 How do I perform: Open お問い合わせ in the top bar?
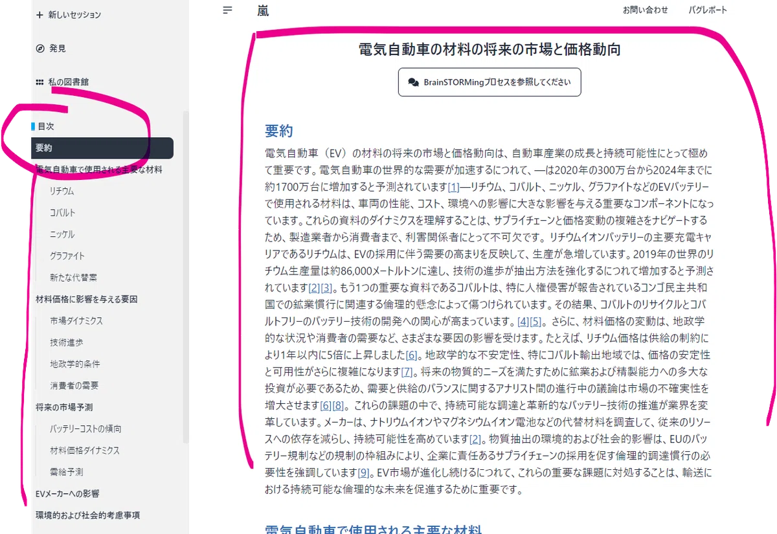[645, 10]
